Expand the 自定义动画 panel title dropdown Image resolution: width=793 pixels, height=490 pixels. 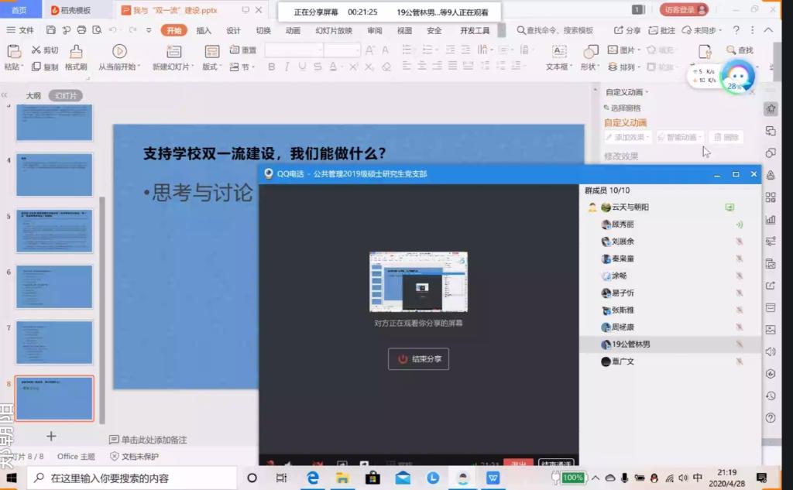click(x=627, y=92)
